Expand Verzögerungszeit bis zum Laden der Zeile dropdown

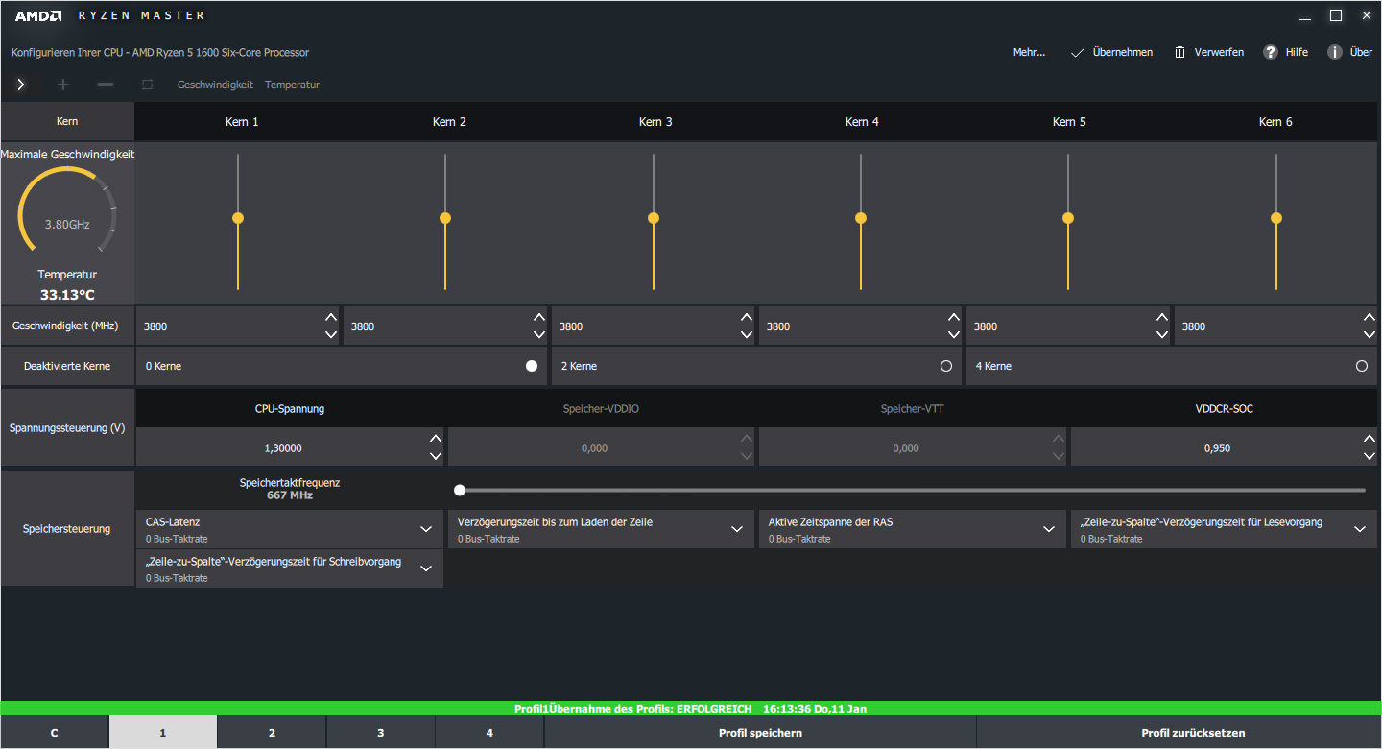coord(736,529)
